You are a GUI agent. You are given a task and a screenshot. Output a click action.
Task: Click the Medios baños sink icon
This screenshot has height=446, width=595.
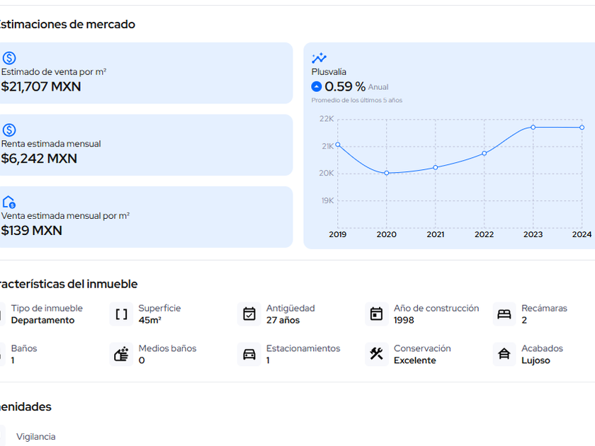pos(122,354)
